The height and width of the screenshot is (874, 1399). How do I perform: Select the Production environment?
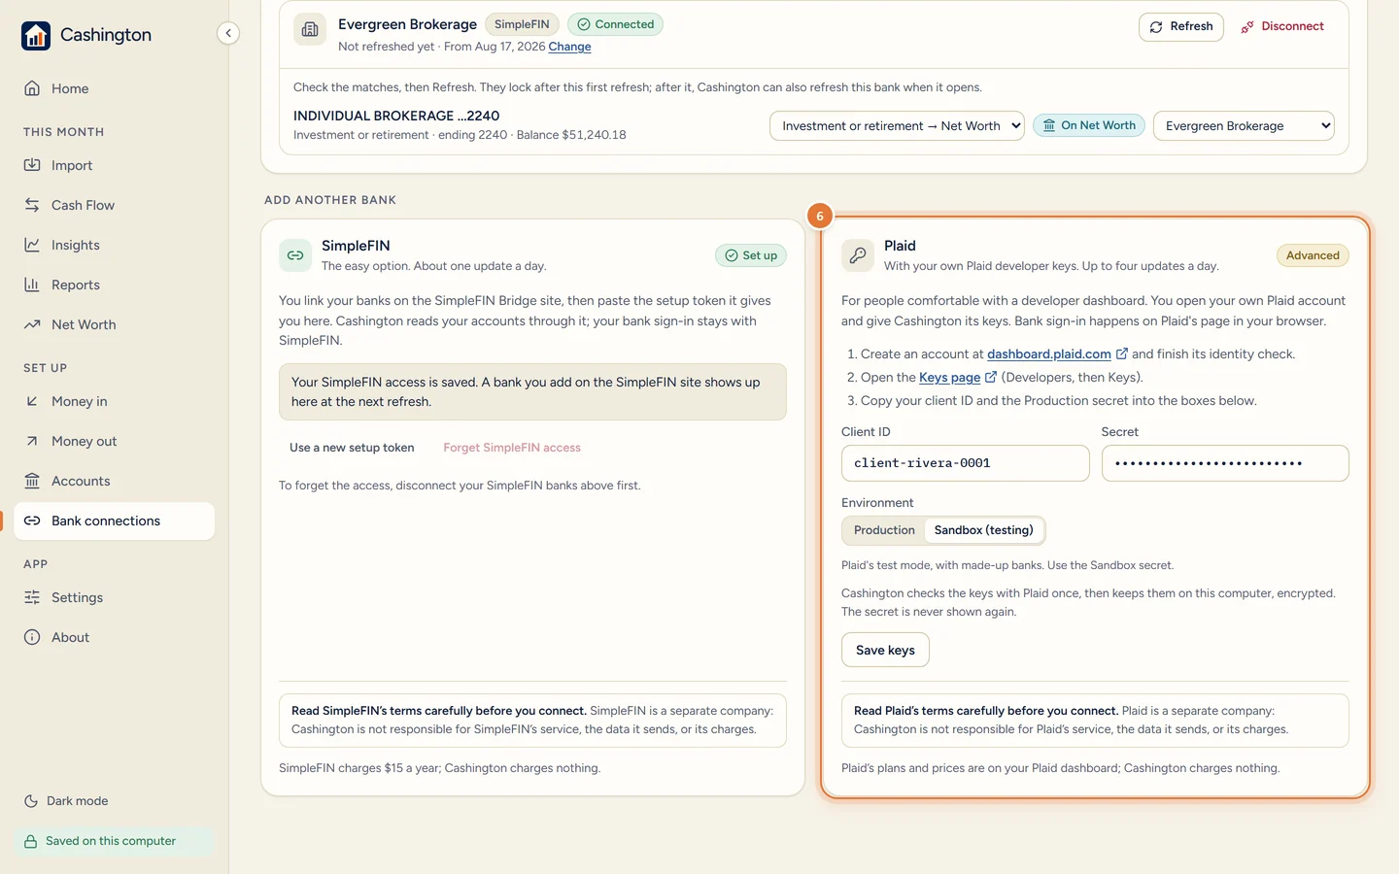click(x=884, y=530)
